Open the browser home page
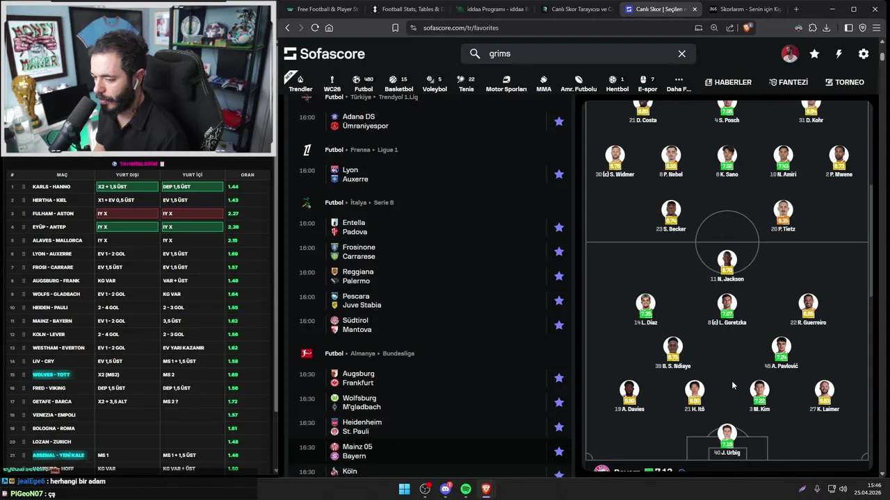The image size is (890, 500). coord(329,28)
